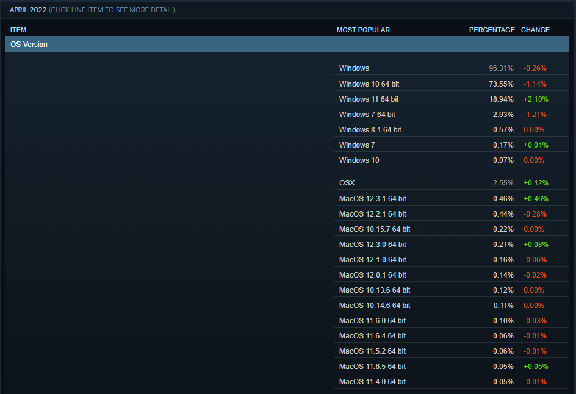The width and height of the screenshot is (576, 394).
Task: Select MacOS 12.0.1 64 bit entry
Action: point(452,275)
